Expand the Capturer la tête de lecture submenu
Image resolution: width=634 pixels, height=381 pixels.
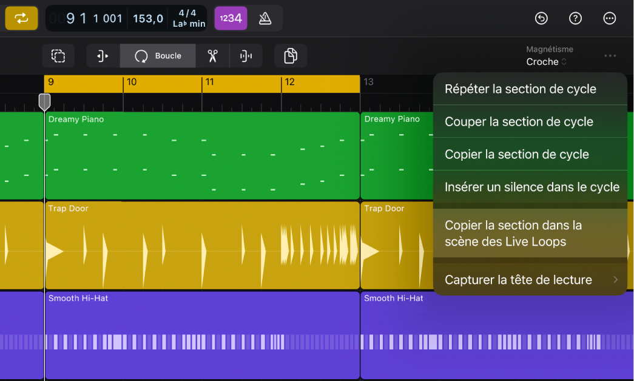[530, 280]
